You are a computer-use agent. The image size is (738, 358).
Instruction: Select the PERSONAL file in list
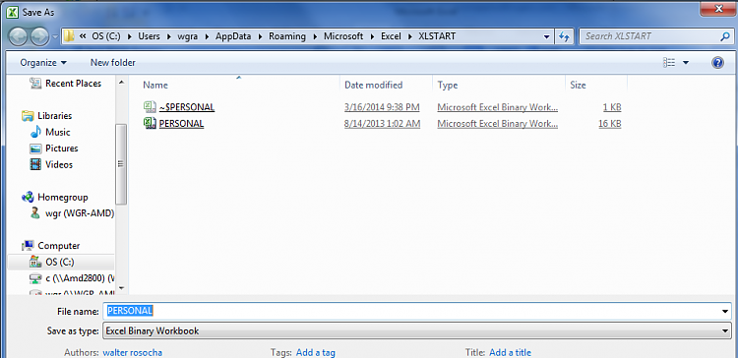coord(181,124)
